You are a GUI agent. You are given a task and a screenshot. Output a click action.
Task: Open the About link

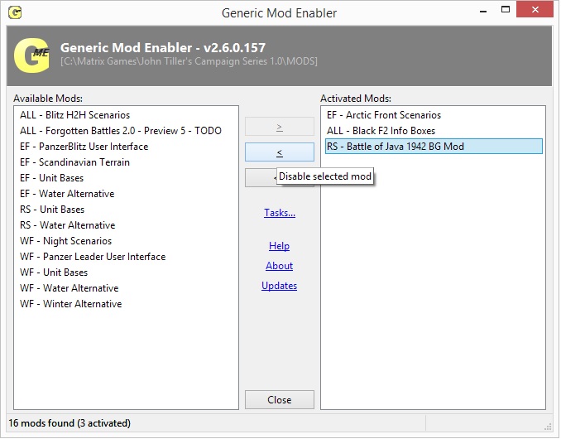[279, 266]
